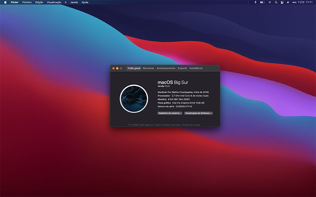Screen dimensions: 316x197
Task: Click the Versão 11.0.1 text
Action: [x=164, y=86]
